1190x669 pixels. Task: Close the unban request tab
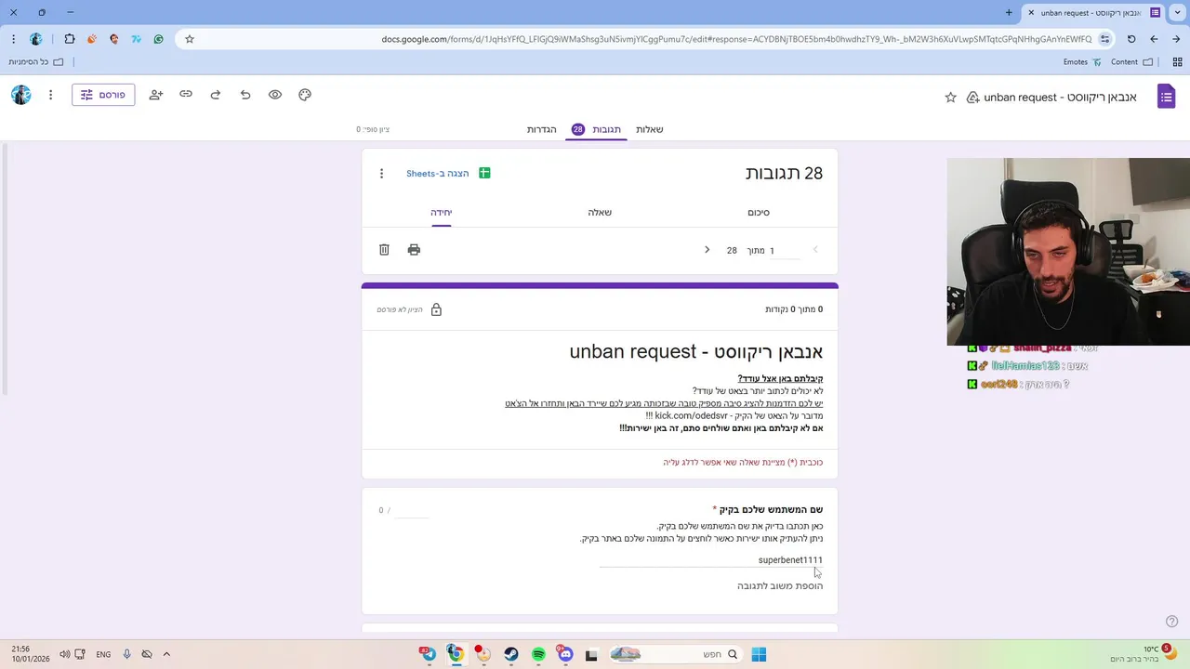tap(1031, 13)
